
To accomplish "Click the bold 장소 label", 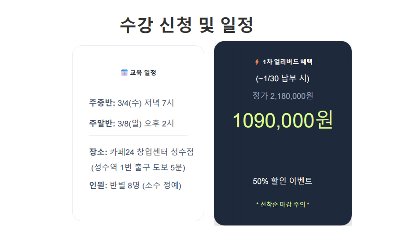I will [x=98, y=152].
